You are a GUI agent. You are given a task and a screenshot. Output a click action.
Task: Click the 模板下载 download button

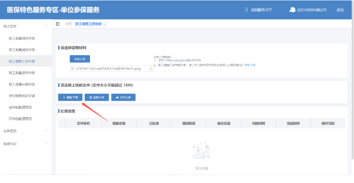(70, 97)
